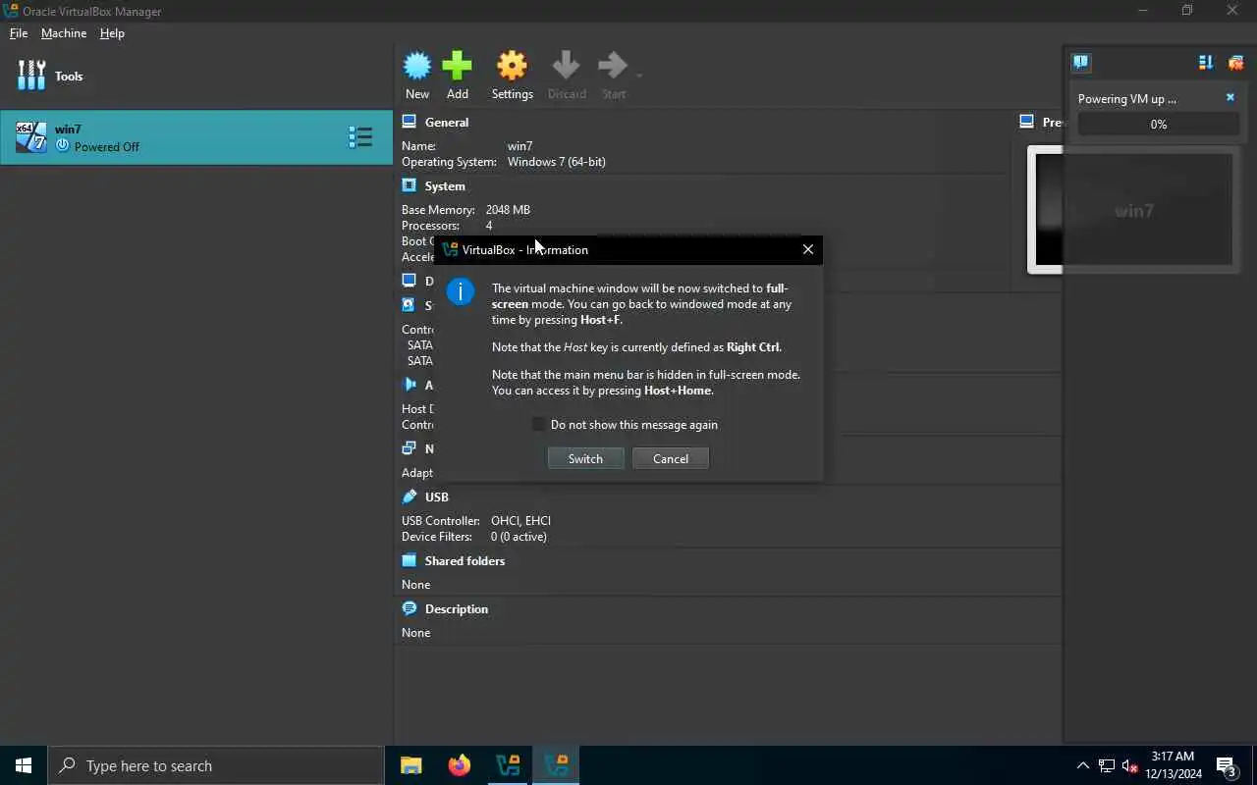The height and width of the screenshot is (785, 1257).
Task: Click the 0 (0 active) device filters value
Action: (519, 536)
